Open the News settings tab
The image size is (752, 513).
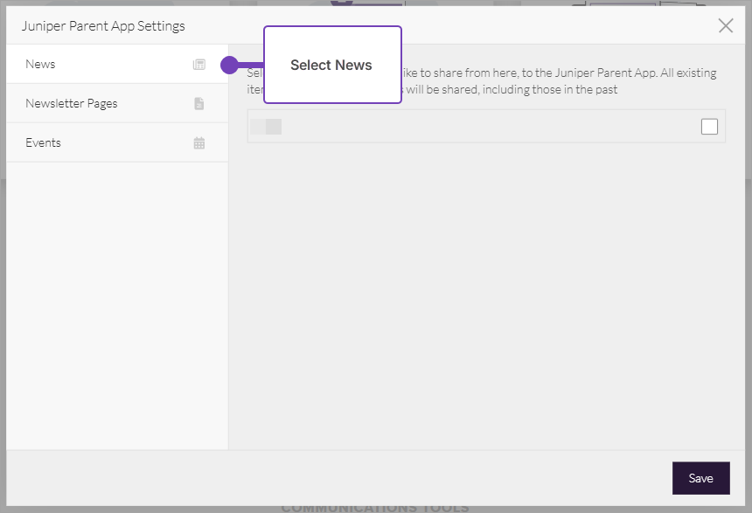point(40,65)
